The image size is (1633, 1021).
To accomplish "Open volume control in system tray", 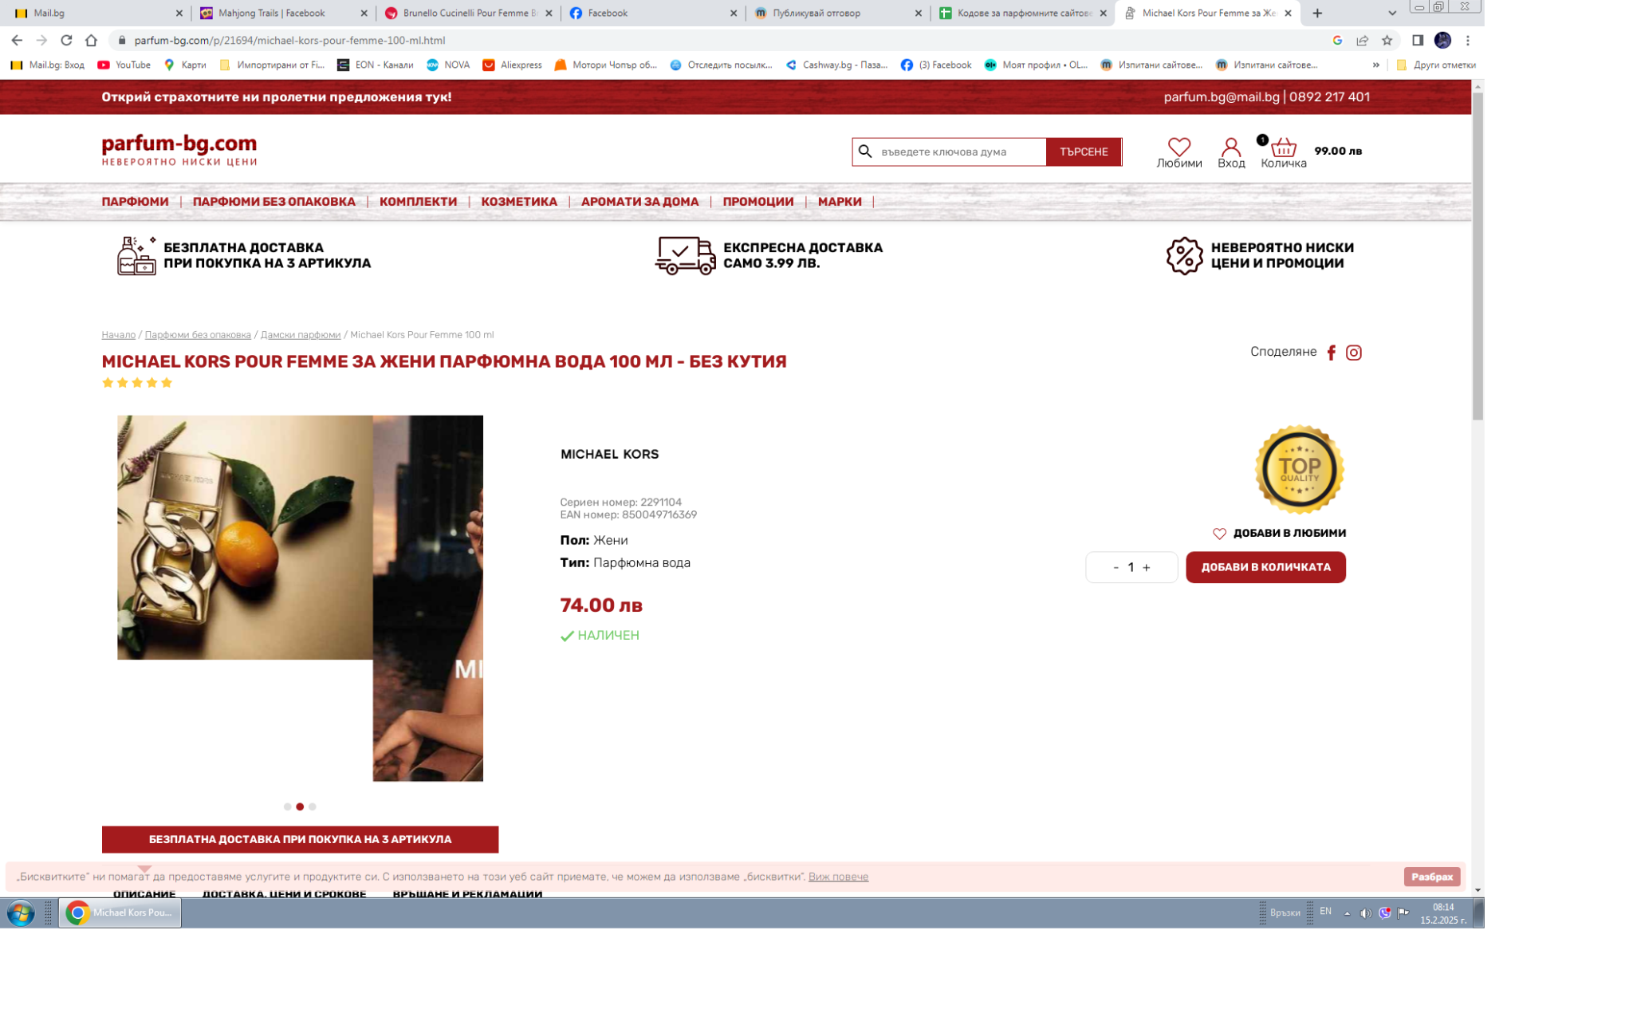I will pyautogui.click(x=1365, y=913).
